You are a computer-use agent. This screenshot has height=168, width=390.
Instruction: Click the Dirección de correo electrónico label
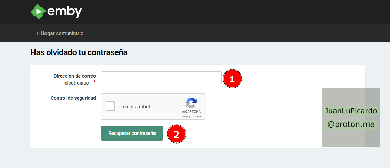74,79
